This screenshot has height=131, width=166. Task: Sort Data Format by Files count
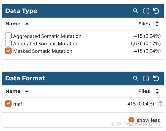pos(157,91)
